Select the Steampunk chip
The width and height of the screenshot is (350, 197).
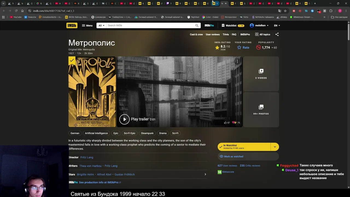click(147, 133)
